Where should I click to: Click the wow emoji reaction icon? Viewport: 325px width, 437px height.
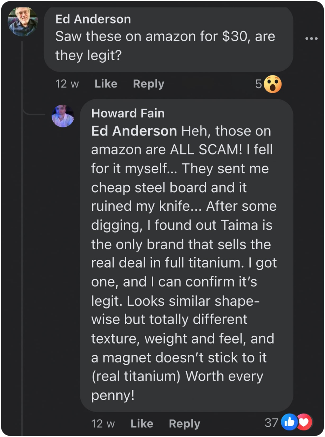point(272,84)
